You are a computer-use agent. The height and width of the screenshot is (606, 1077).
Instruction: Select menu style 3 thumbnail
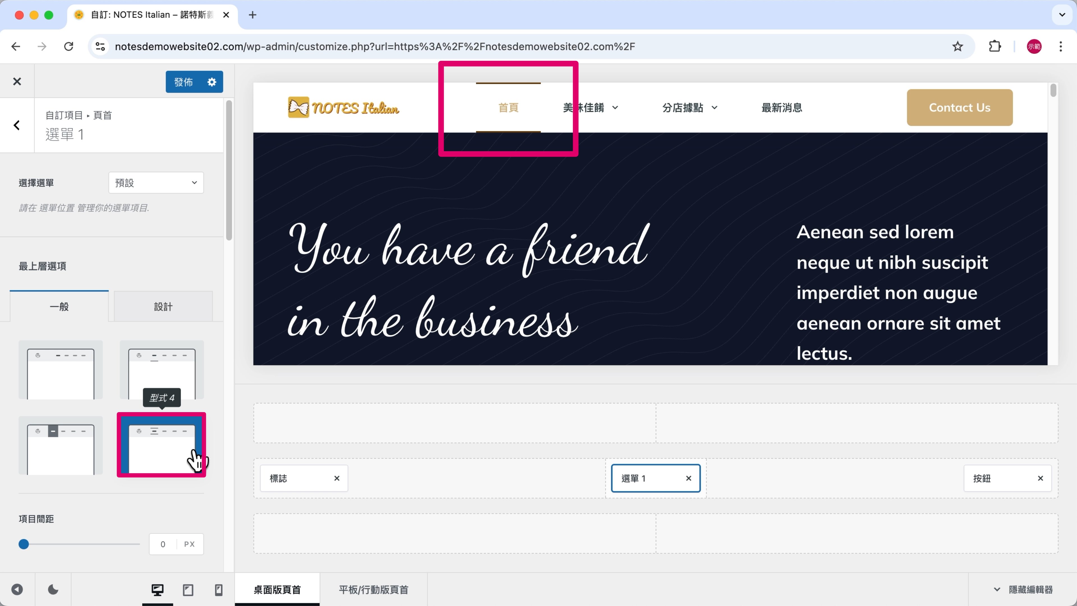click(61, 446)
